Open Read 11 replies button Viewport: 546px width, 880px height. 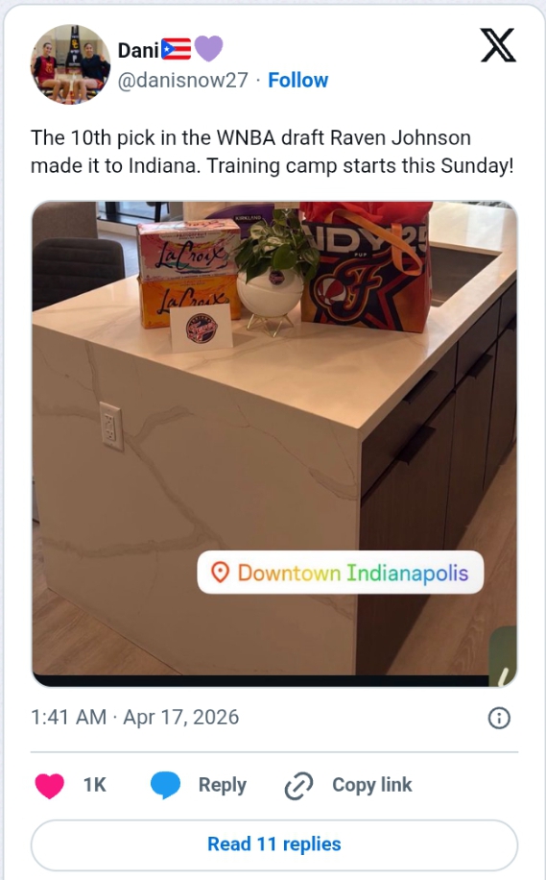pos(274,844)
